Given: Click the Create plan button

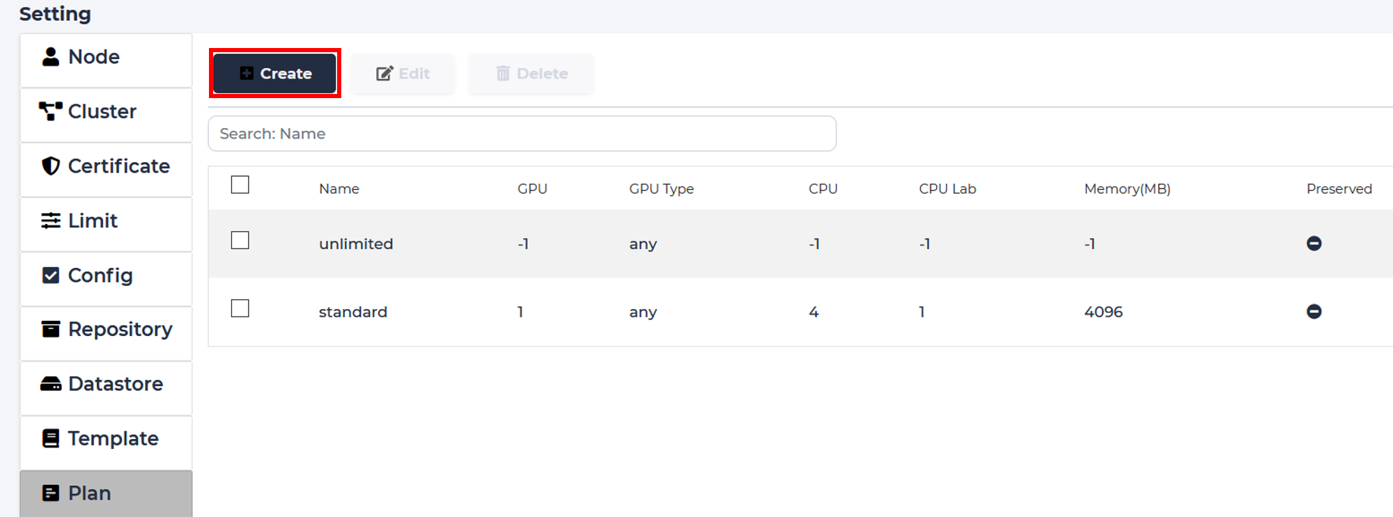Looking at the screenshot, I should click(x=274, y=73).
